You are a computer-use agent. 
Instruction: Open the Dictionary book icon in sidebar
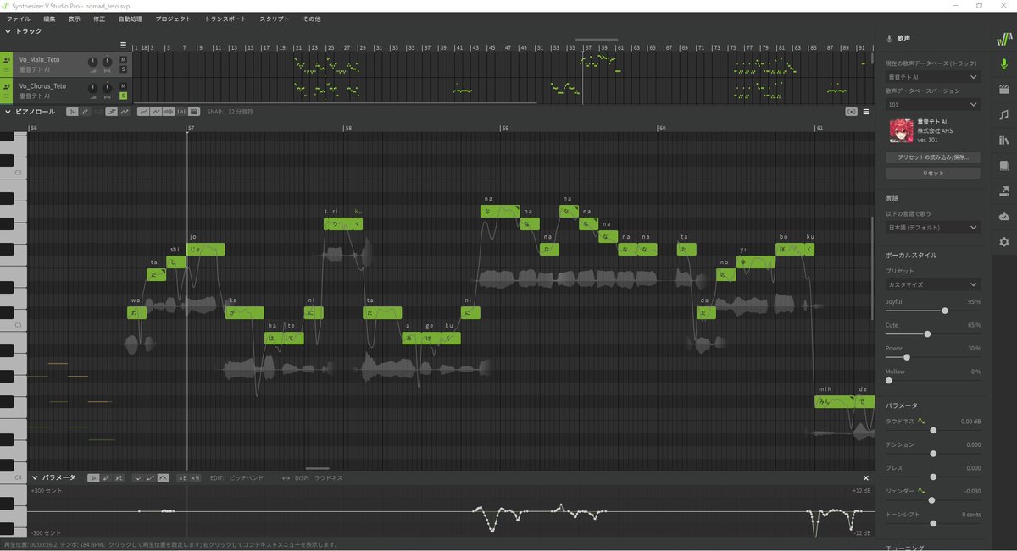point(1004,165)
